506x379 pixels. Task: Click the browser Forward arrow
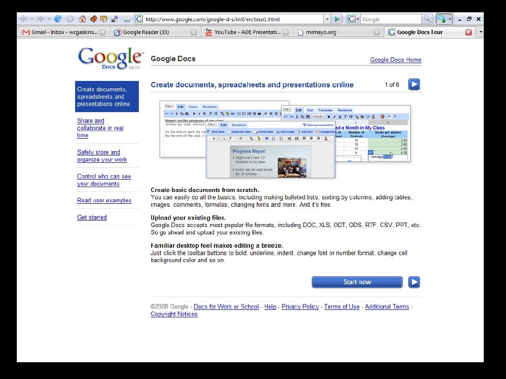41,19
